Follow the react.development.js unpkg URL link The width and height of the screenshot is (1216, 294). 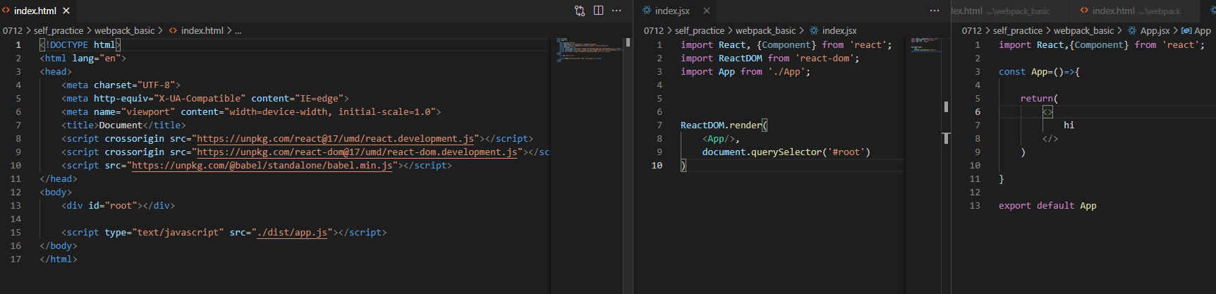pyautogui.click(x=336, y=139)
